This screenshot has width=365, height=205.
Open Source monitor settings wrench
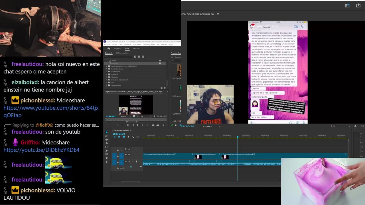[154, 116]
